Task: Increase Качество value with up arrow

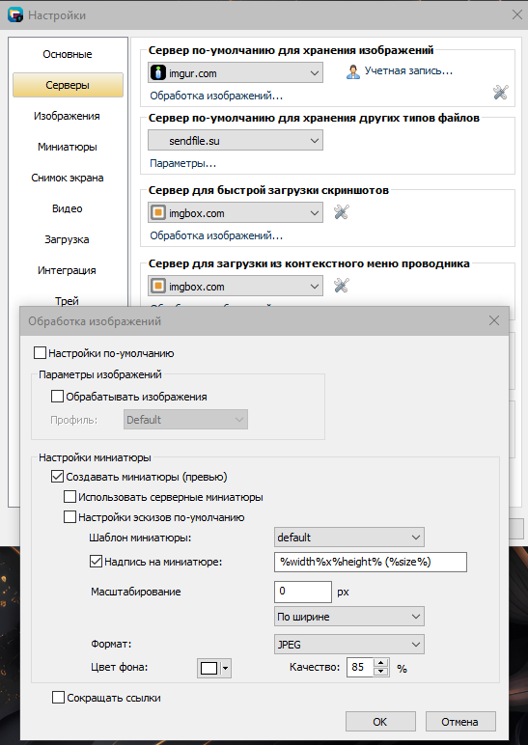Action: coord(380,663)
